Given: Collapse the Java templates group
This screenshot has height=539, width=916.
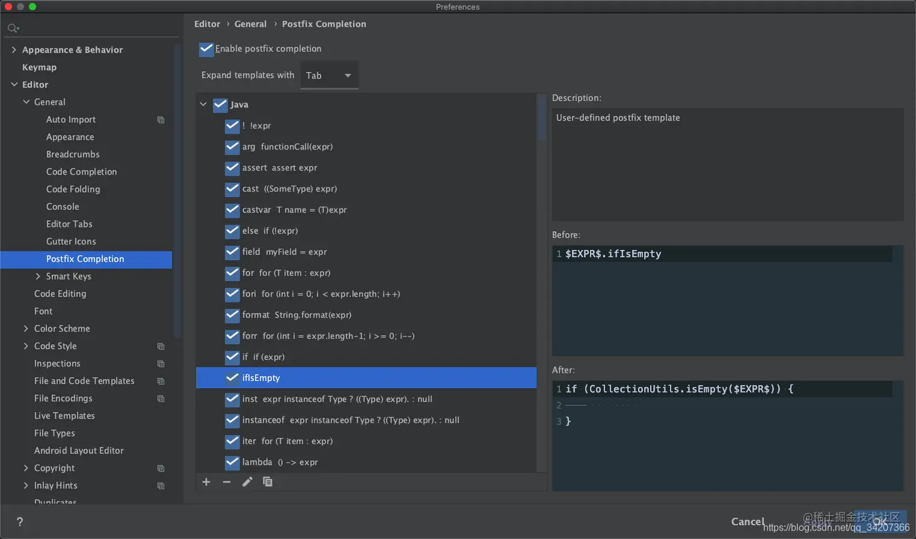Looking at the screenshot, I should (x=204, y=105).
